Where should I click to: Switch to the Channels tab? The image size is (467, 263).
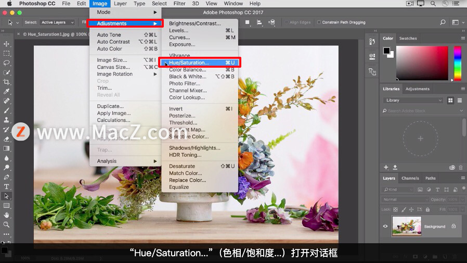(410, 178)
